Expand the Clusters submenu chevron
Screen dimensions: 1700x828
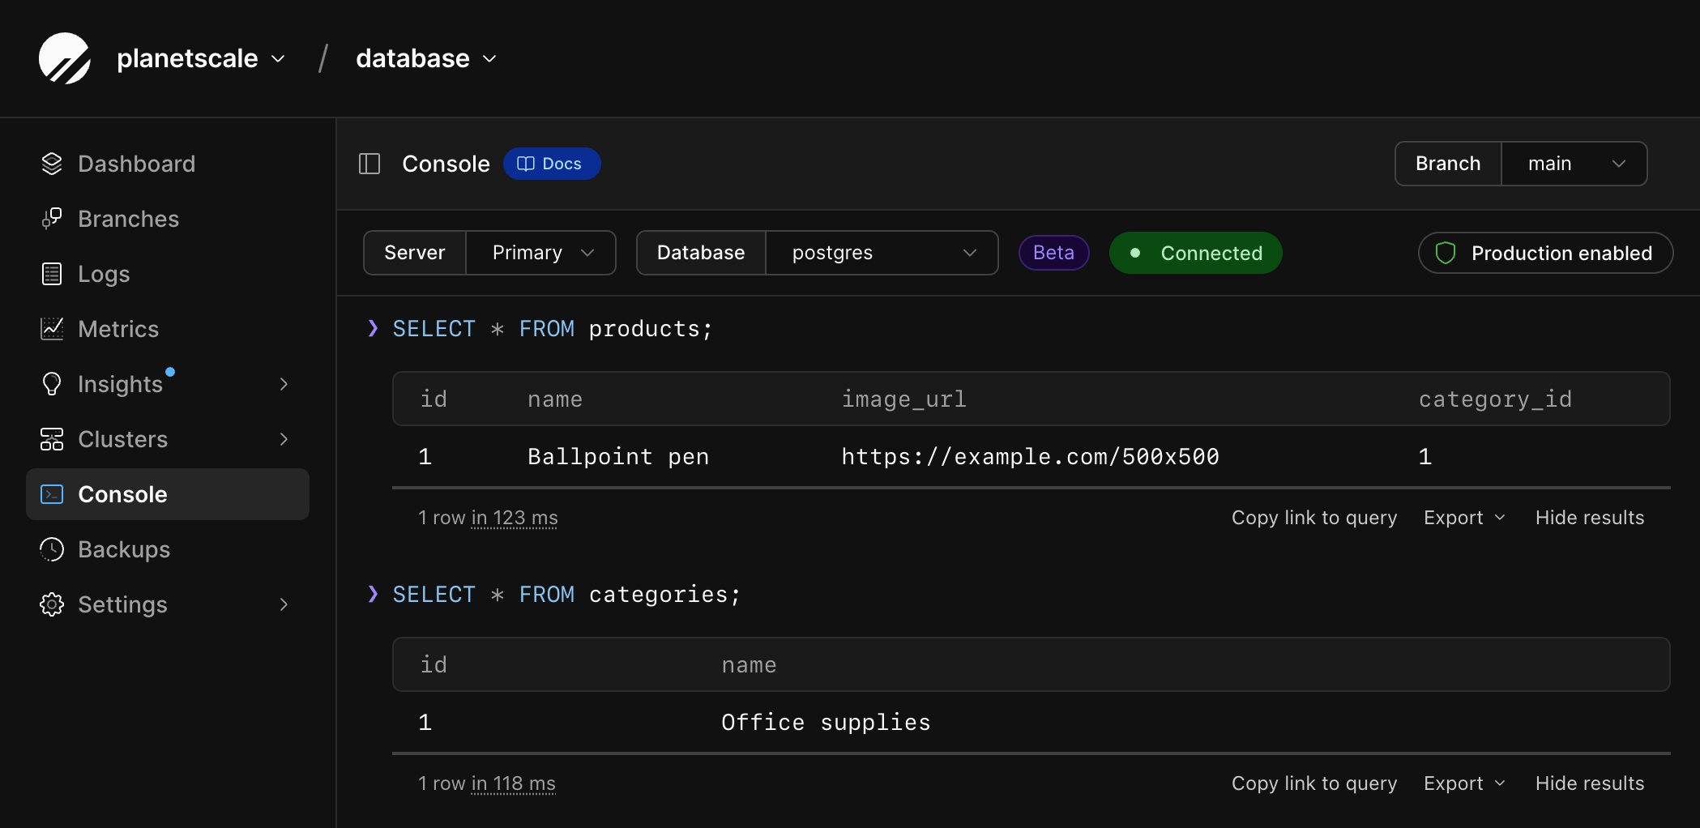tap(284, 439)
